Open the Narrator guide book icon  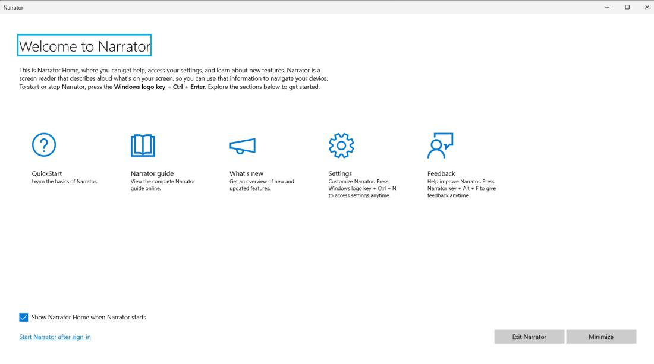pos(143,145)
